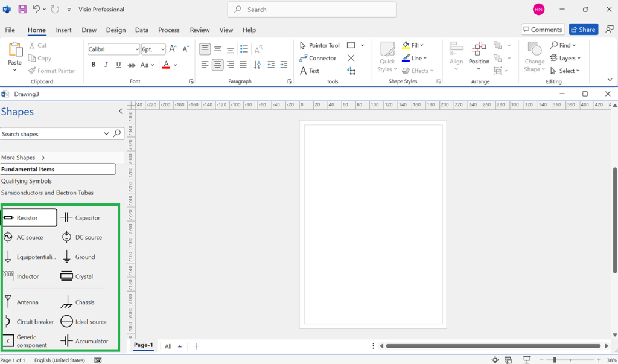Open the Select dropdown

[x=565, y=71]
